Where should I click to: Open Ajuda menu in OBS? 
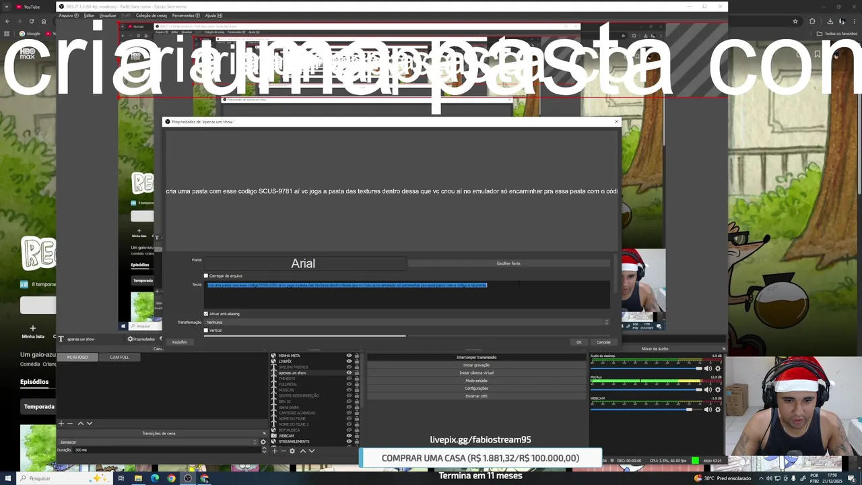pos(213,15)
